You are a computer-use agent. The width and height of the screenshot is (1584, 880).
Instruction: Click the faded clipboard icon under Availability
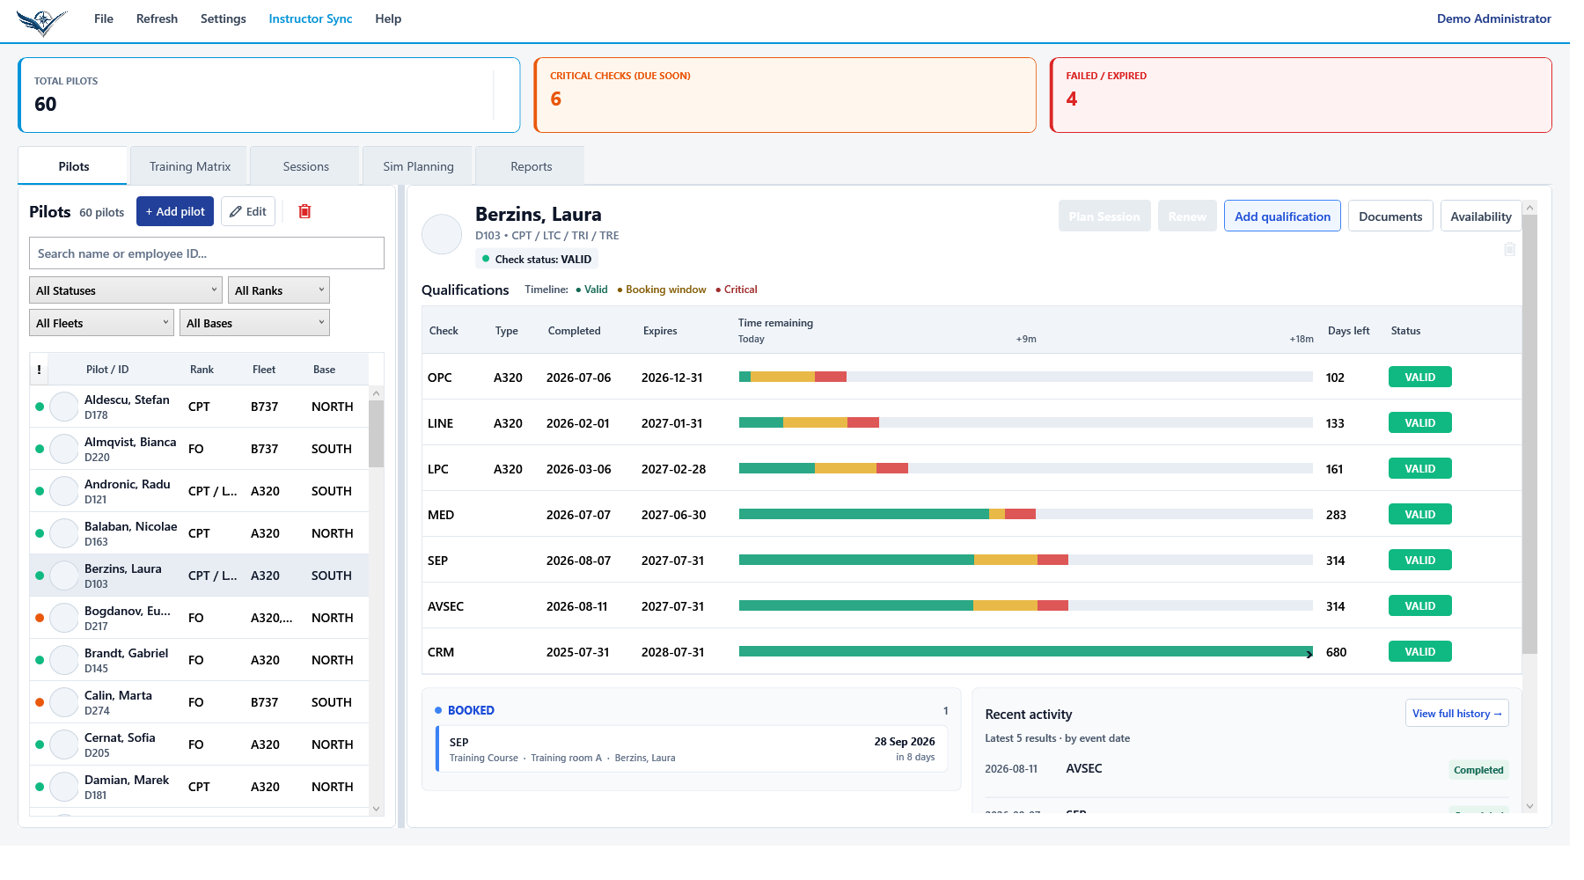[x=1509, y=249]
